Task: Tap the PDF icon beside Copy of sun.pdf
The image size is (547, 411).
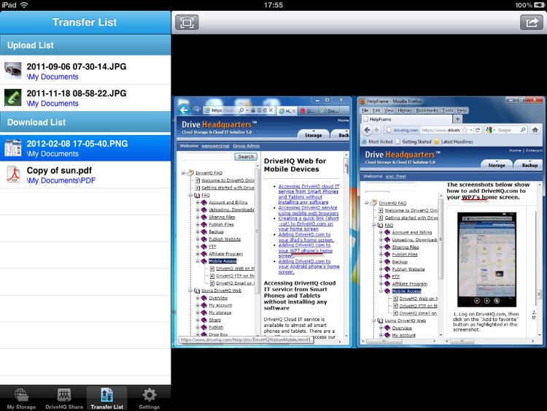Action: pos(13,174)
